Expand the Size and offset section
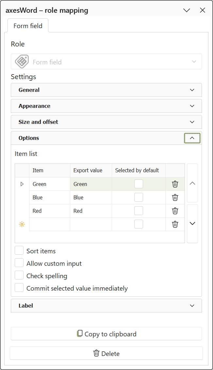This screenshot has width=213, height=370. point(106,122)
